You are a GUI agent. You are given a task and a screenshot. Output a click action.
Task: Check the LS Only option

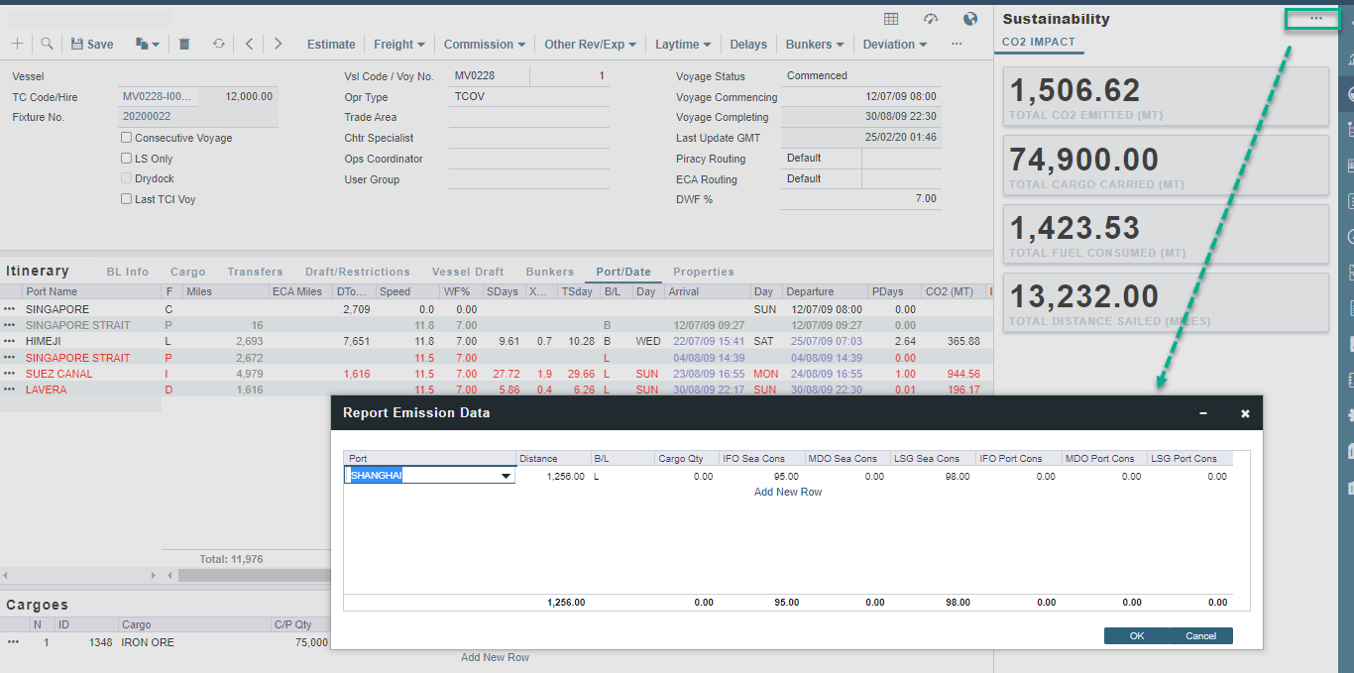coord(126,158)
